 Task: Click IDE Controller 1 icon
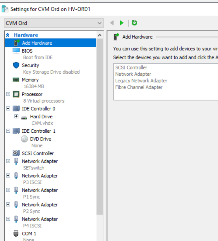pos(16,131)
